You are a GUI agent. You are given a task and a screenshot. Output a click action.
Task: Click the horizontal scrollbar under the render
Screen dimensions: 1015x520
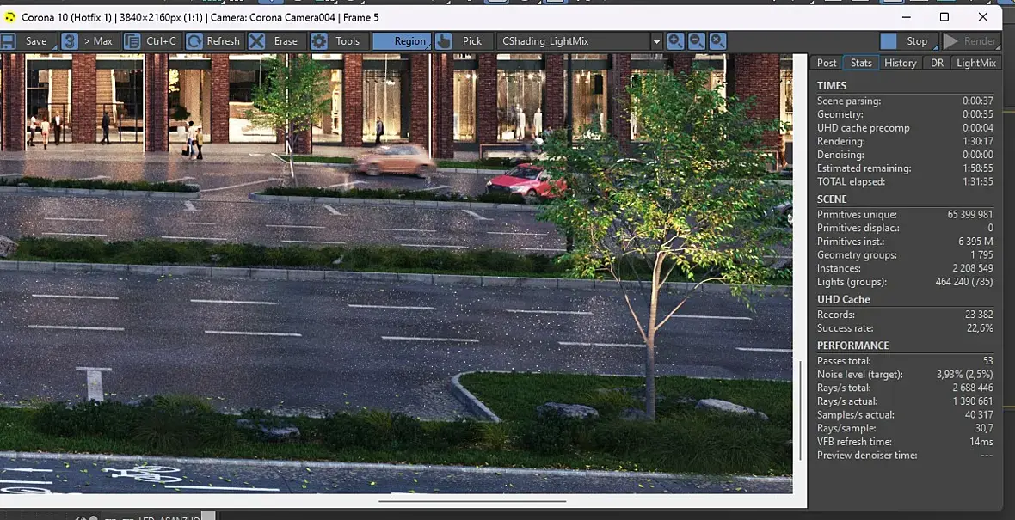click(x=472, y=501)
